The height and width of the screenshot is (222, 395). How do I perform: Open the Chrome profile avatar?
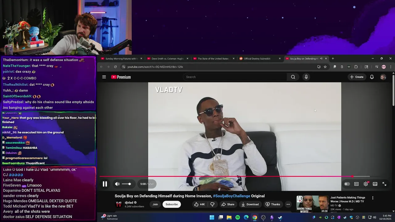[384, 67]
